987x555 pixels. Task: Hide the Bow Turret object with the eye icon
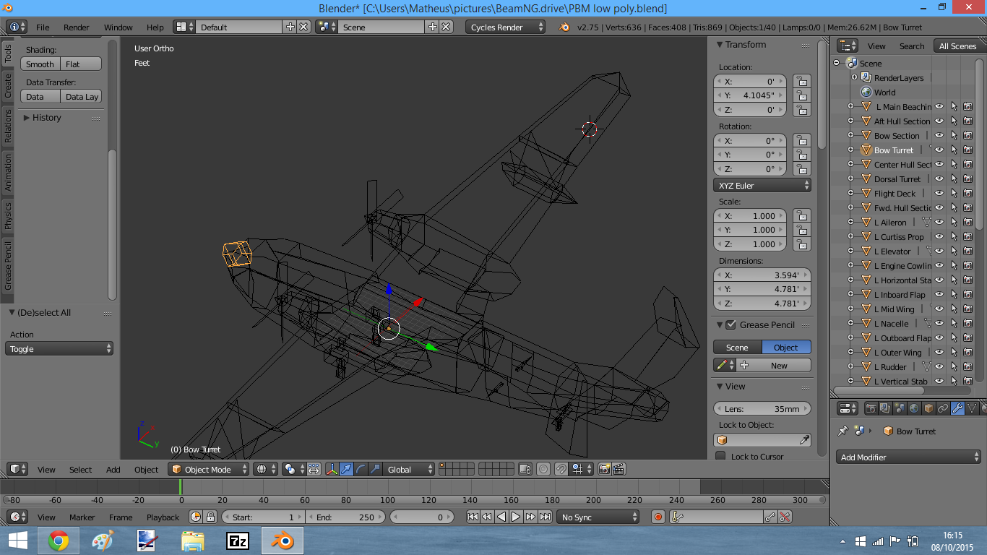pyautogui.click(x=939, y=150)
